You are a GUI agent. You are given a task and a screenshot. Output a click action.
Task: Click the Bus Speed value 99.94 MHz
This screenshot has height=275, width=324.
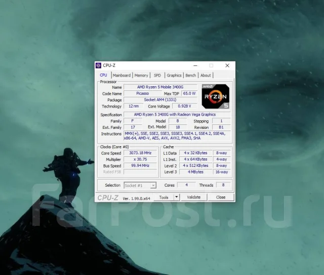tap(140, 166)
